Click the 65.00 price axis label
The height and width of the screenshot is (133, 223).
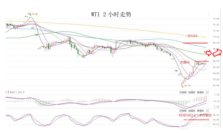pyautogui.click(x=216, y=67)
